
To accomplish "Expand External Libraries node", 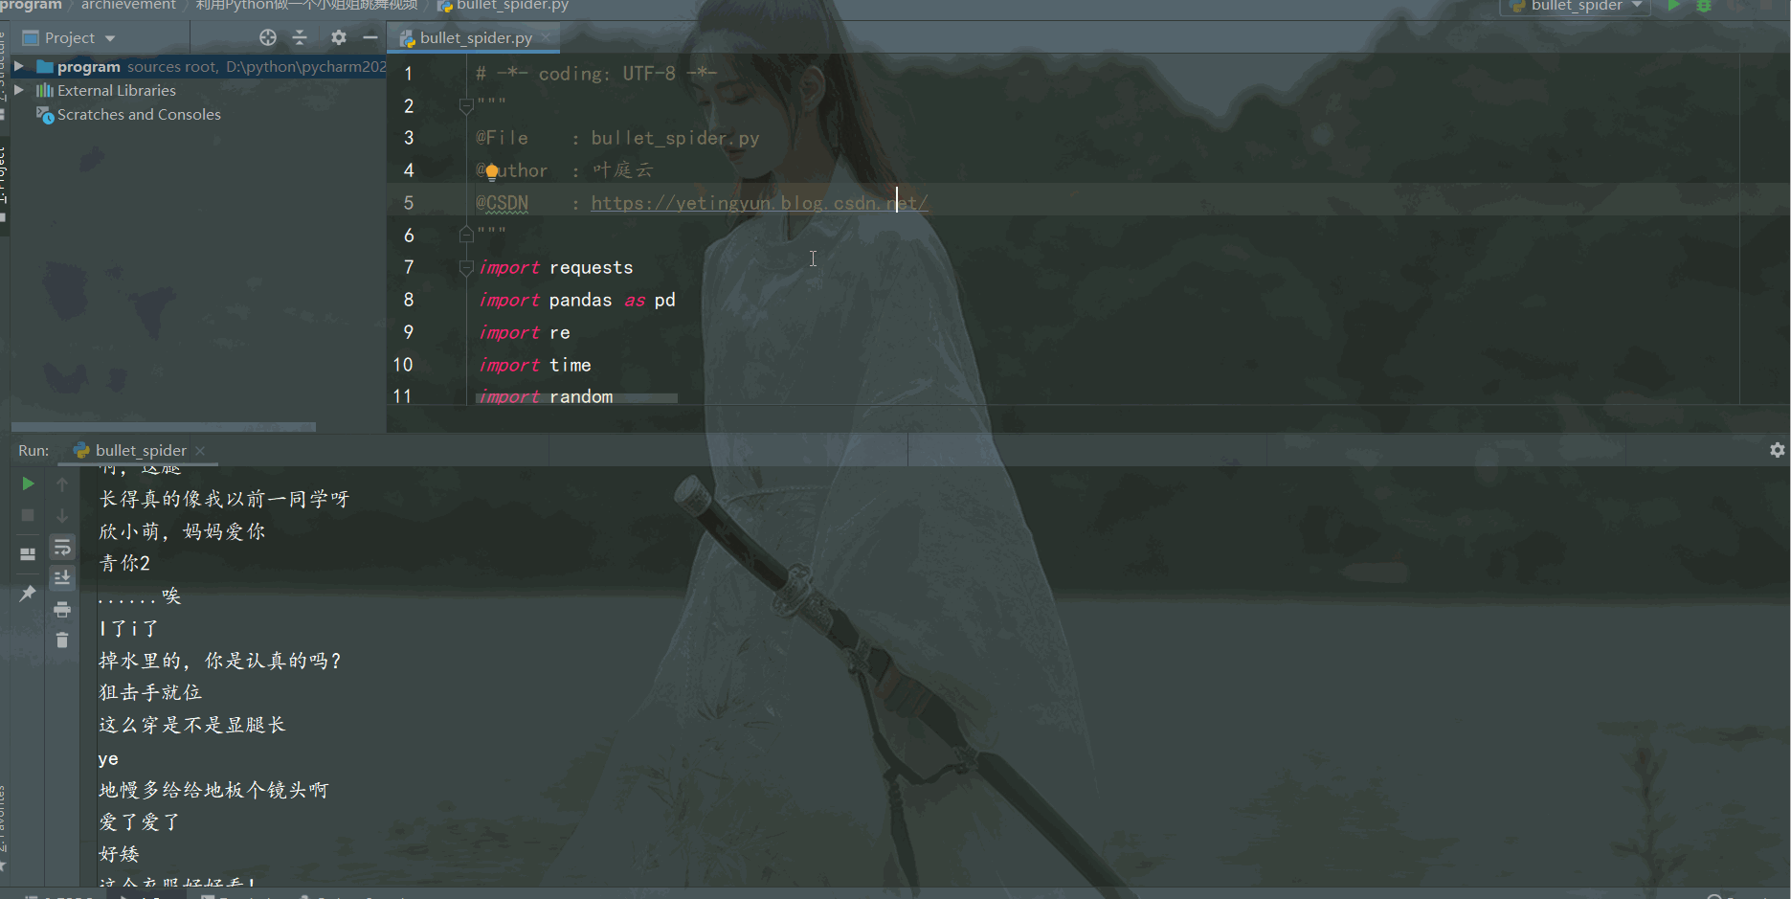I will 18,90.
